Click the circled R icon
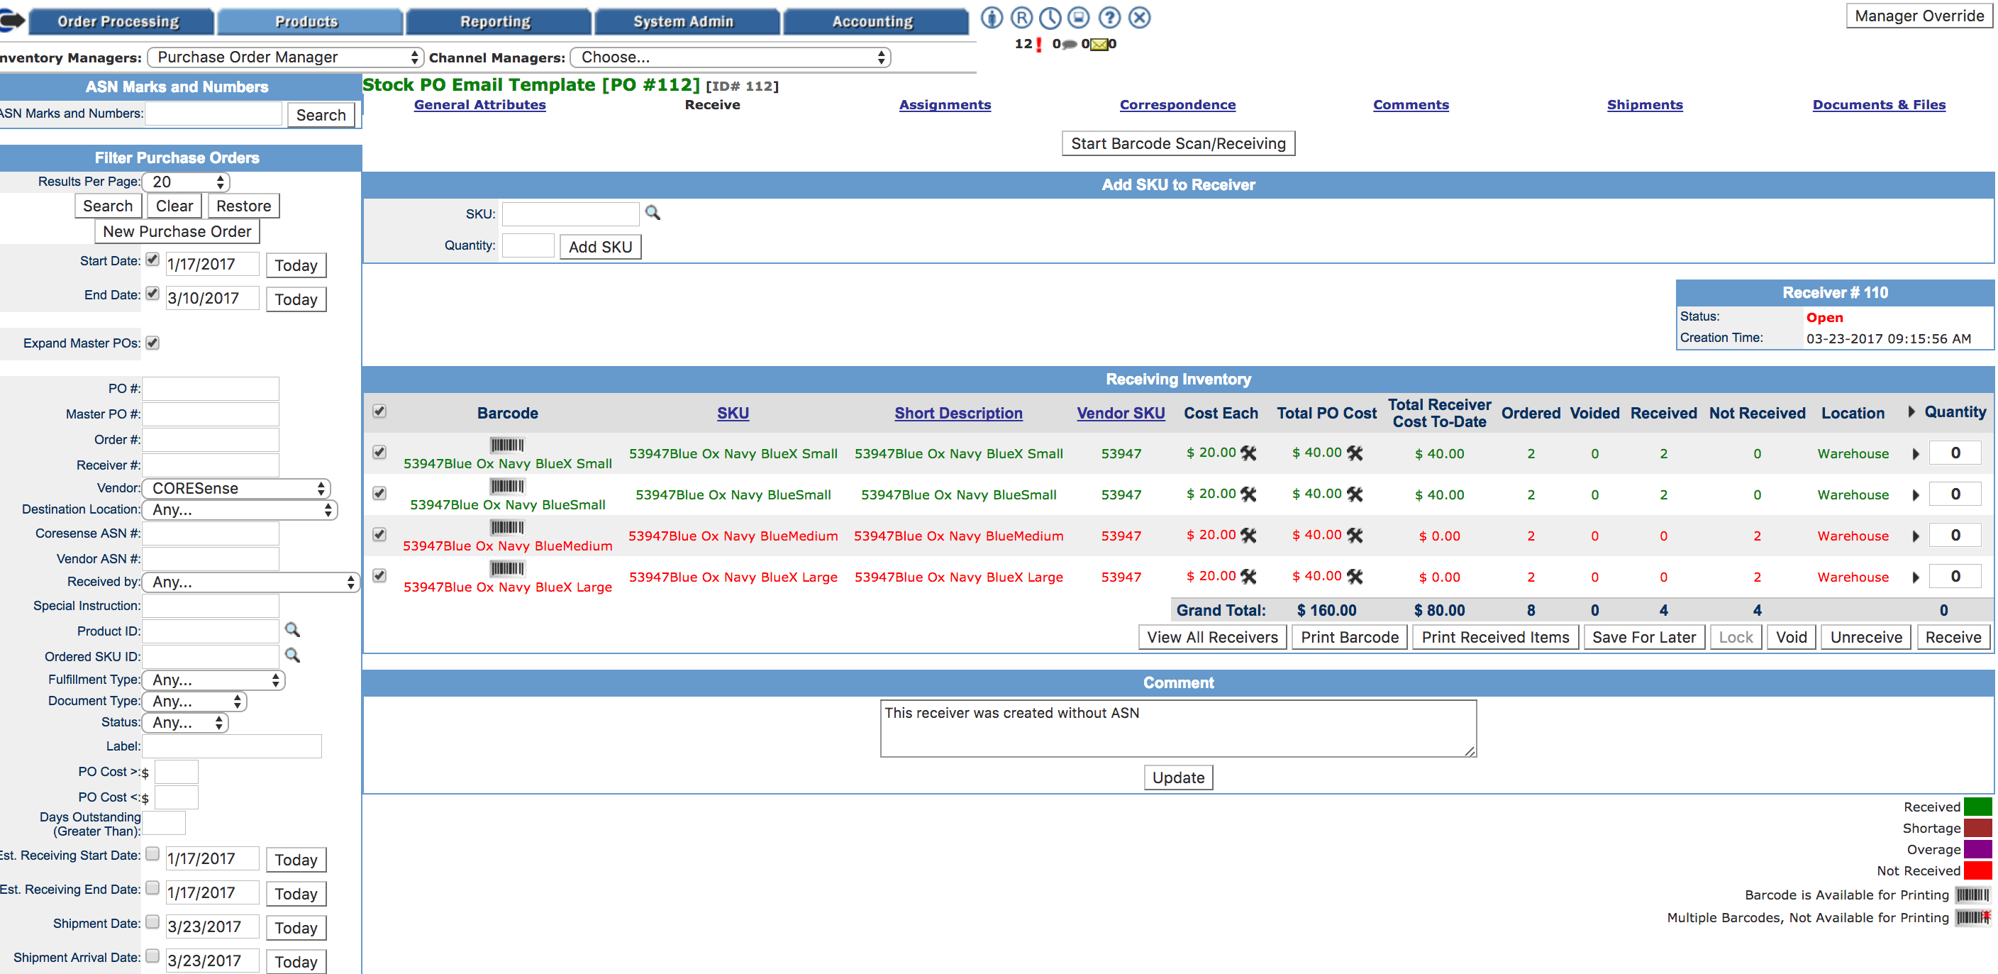The height and width of the screenshot is (974, 1998). tap(1021, 17)
